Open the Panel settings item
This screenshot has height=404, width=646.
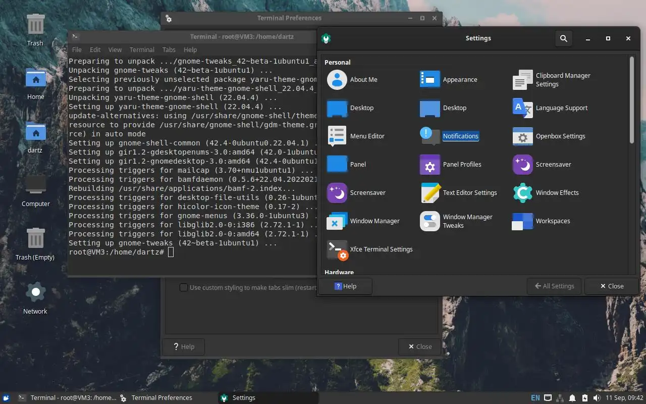pos(347,165)
